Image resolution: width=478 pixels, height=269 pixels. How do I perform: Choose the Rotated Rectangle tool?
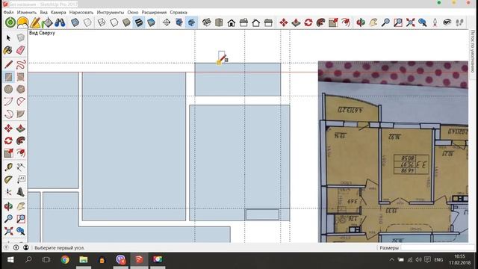[21, 77]
